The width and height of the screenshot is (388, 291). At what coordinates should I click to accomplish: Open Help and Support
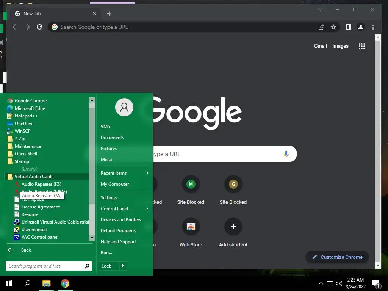pyautogui.click(x=118, y=242)
